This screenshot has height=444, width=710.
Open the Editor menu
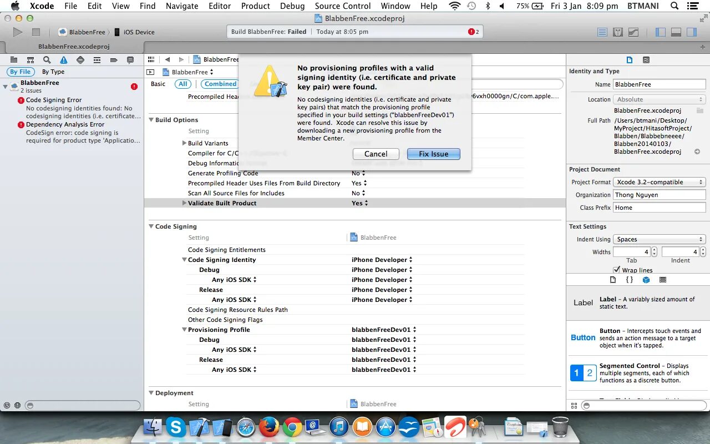point(220,6)
